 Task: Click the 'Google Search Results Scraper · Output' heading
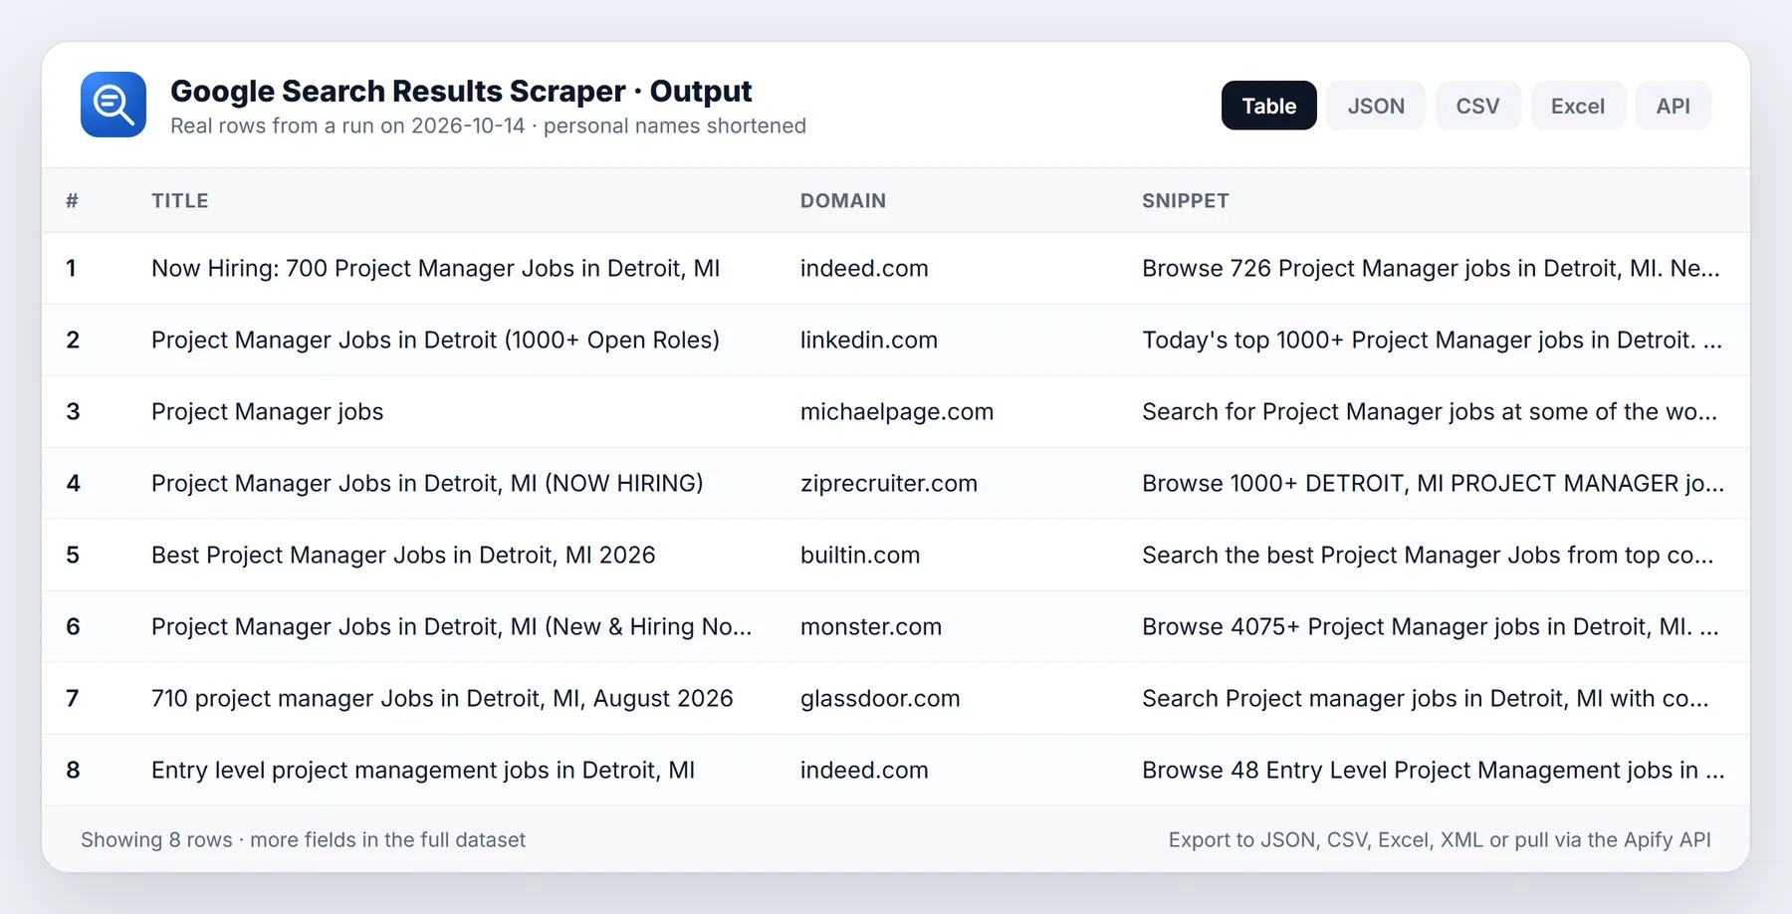coord(461,91)
